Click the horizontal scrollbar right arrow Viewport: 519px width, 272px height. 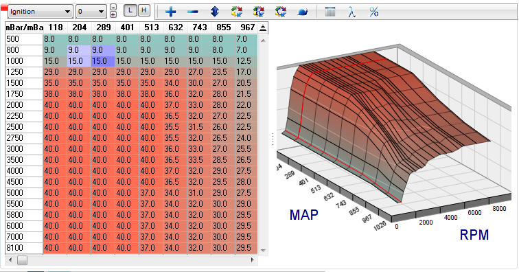(x=253, y=260)
